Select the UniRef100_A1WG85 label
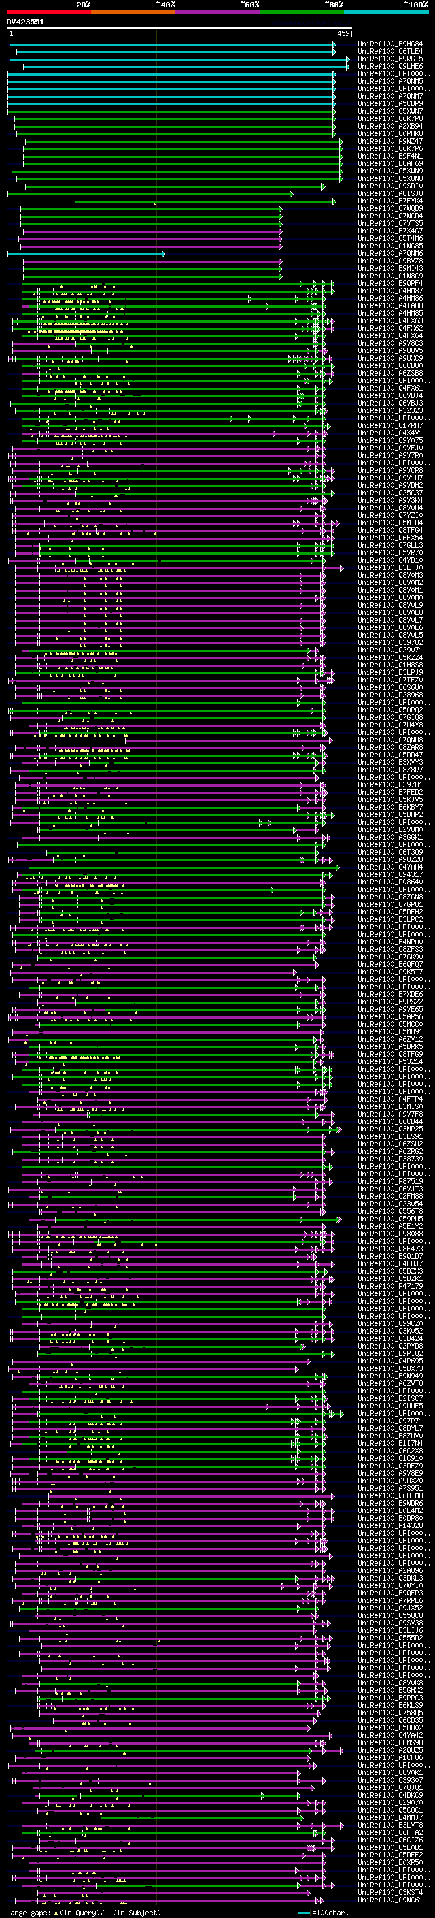This screenshot has width=435, height=1918. [390, 246]
